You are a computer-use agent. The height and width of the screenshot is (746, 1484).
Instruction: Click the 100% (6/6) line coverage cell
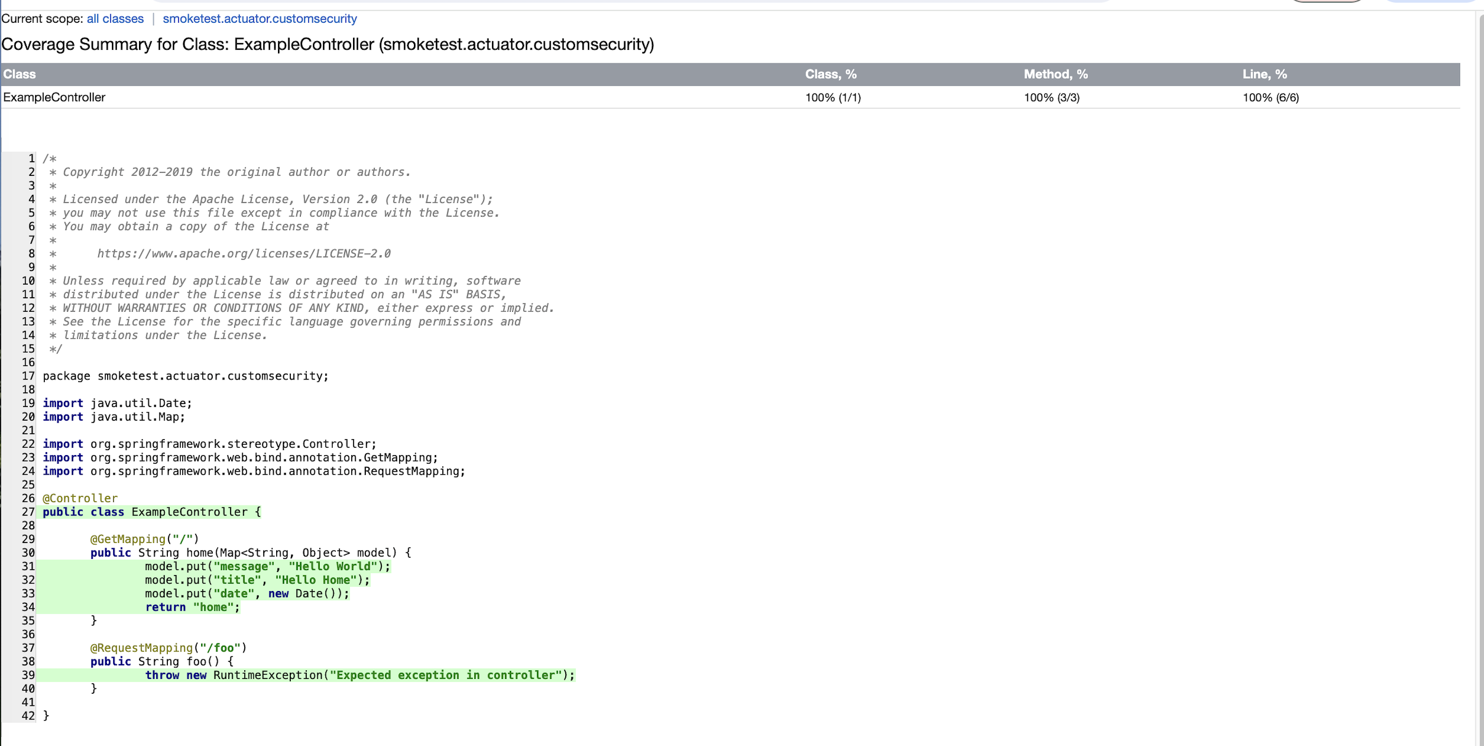pyautogui.click(x=1270, y=97)
